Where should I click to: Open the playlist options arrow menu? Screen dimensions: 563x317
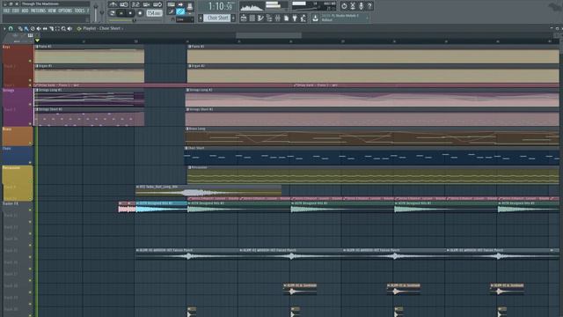(x=4, y=28)
